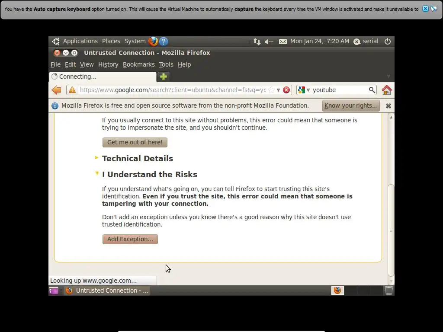Open the Bookmarks menu
Viewport: 443px width, 332px height.
(139, 64)
